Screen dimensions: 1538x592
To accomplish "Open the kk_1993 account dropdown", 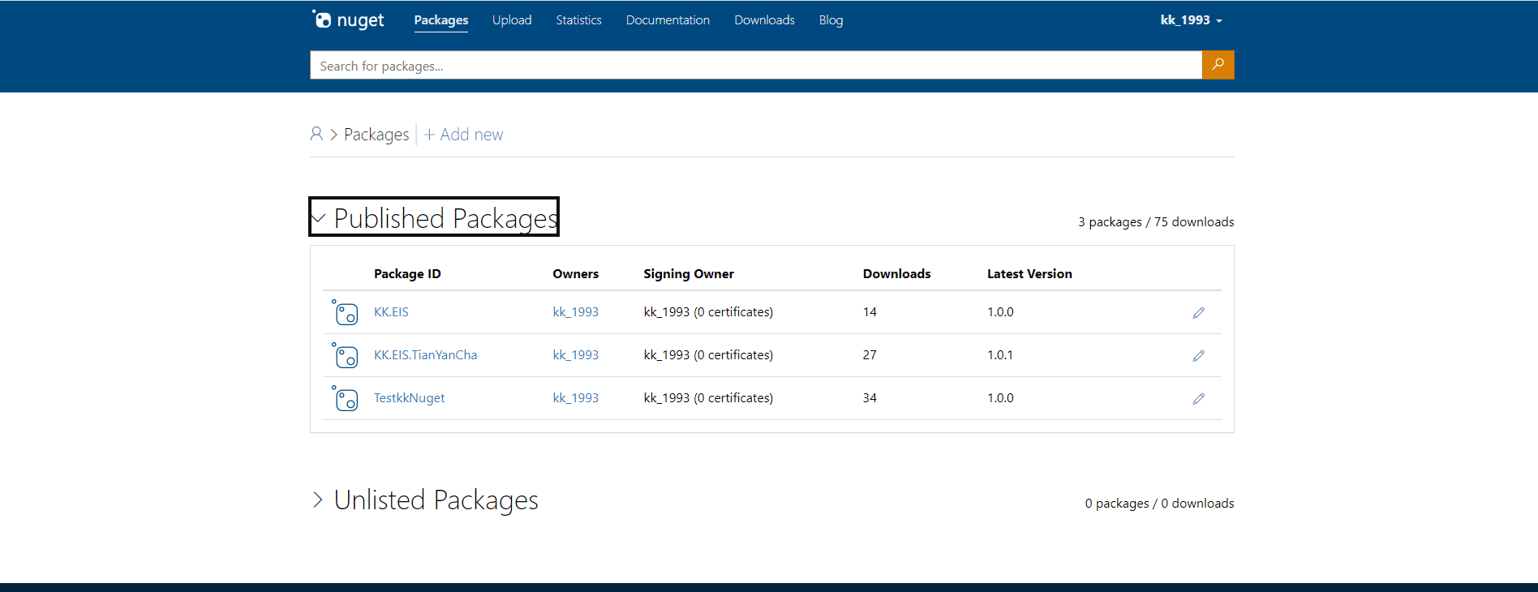I will point(1191,20).
